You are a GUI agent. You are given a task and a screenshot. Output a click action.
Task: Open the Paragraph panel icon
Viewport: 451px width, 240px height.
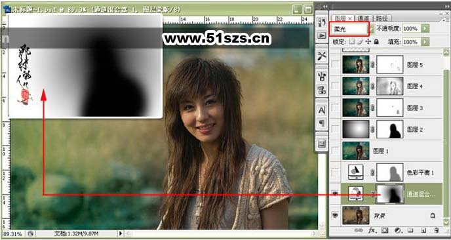click(x=322, y=124)
